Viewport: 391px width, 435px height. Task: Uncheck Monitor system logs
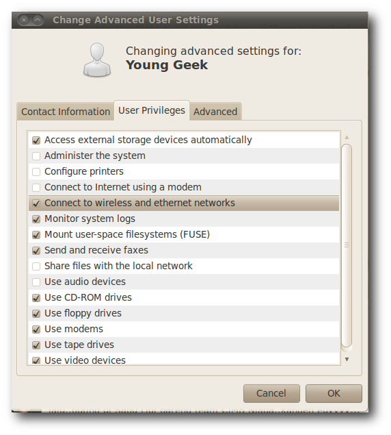36,219
